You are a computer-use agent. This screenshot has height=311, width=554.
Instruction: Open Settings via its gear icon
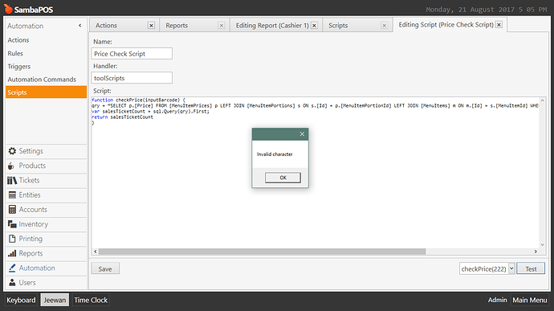pos(12,151)
